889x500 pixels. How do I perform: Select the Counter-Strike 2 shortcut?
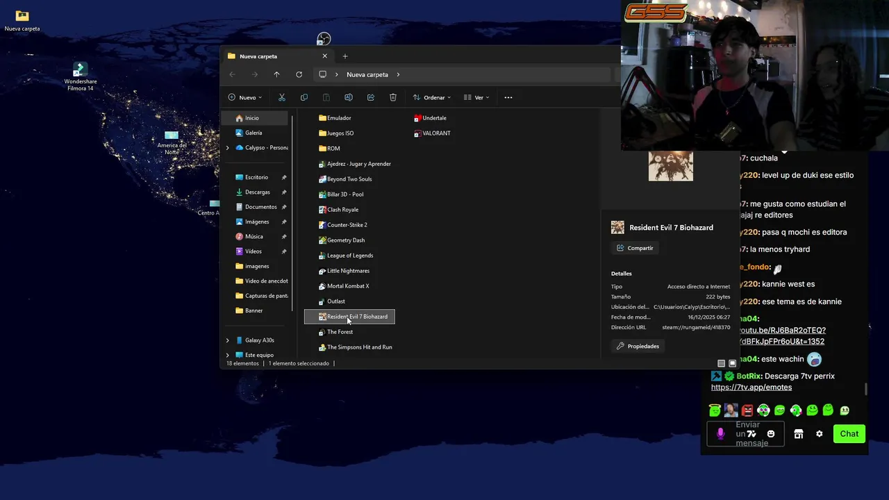tap(342, 225)
